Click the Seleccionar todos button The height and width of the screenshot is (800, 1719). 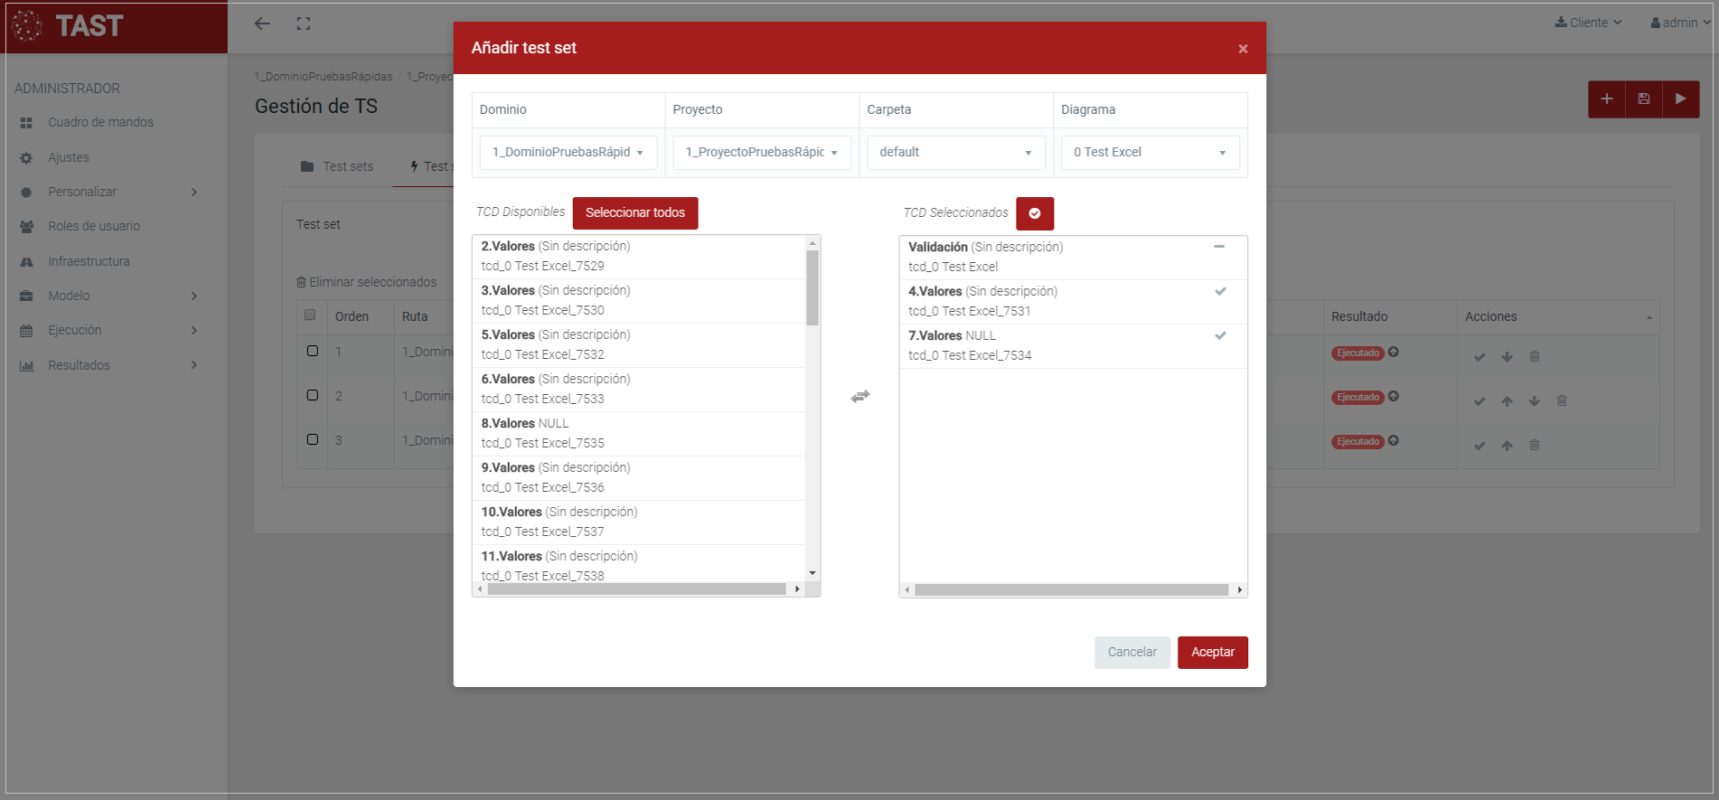[634, 213]
